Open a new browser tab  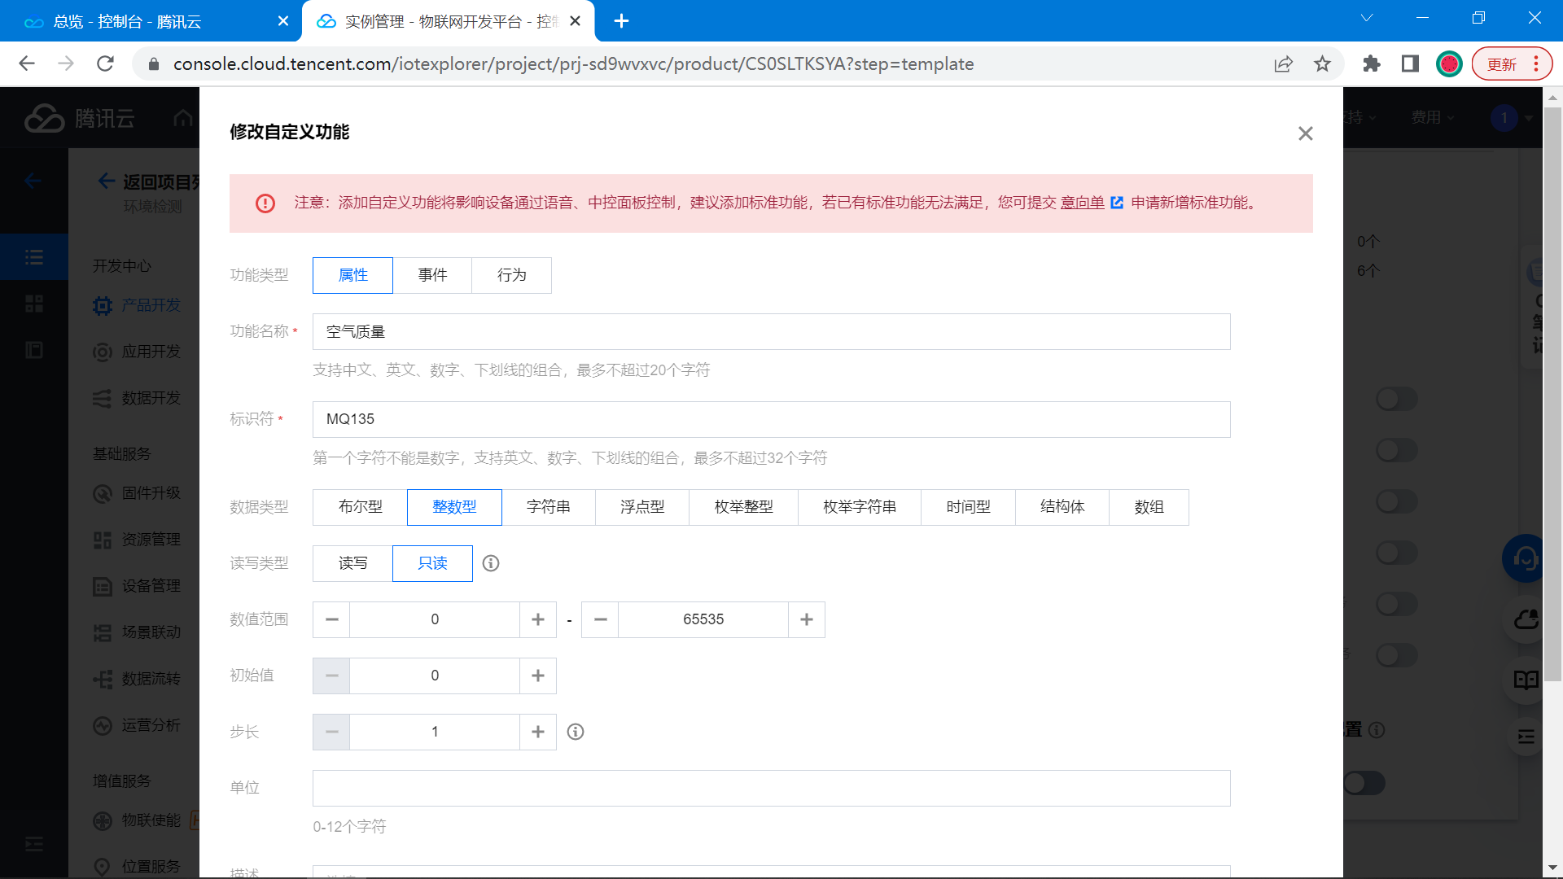click(621, 21)
